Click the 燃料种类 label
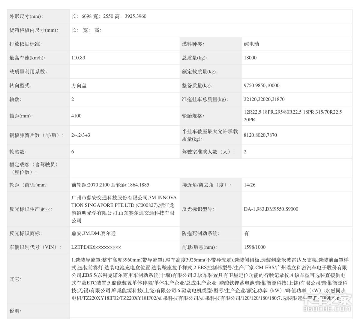This screenshot has width=360, height=319. 193,44
